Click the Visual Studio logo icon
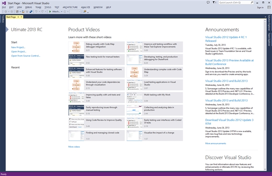The height and width of the screenshot is (176, 272). [4, 3]
